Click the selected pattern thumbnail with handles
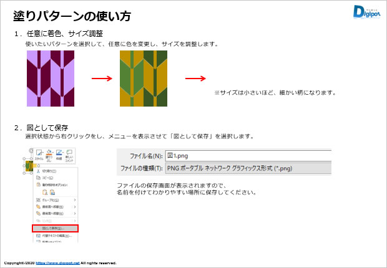Viewport: 387px width, 268px height. (30, 166)
